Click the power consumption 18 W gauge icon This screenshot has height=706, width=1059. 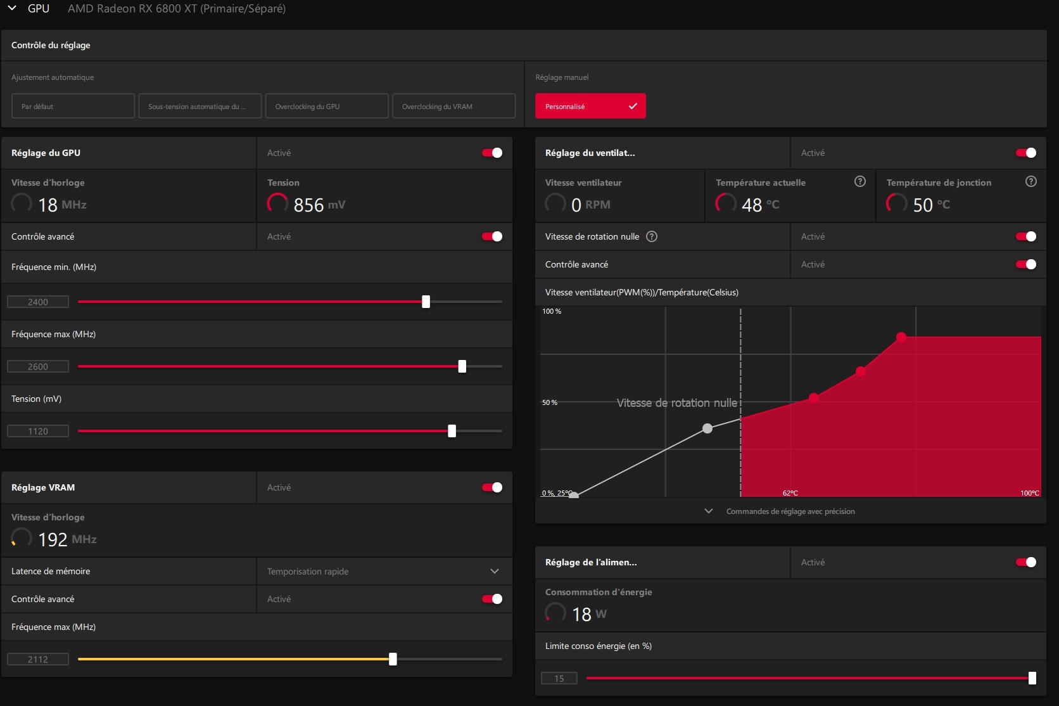(555, 613)
